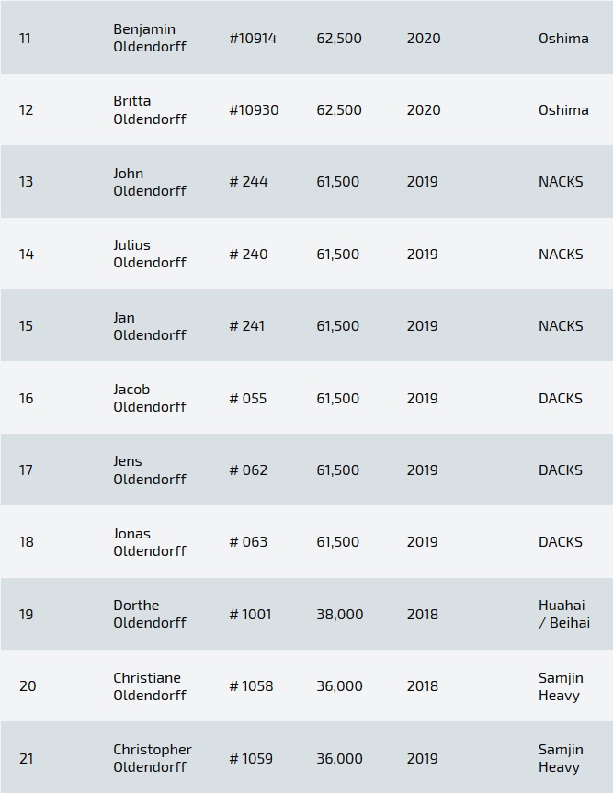Click the 38,000 tonnage value

coord(339,615)
